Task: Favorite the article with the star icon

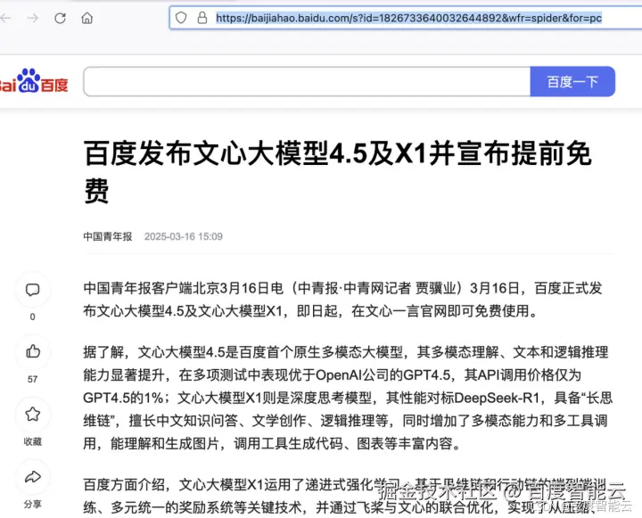Action: coord(33,414)
